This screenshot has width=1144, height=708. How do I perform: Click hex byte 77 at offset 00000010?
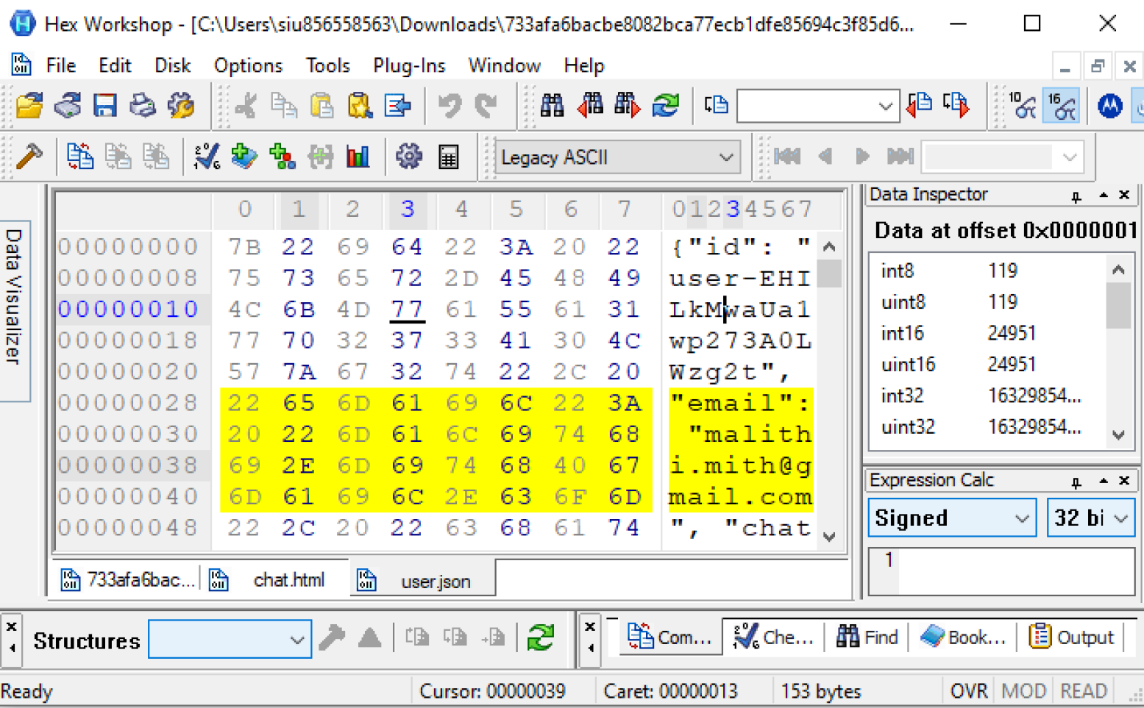click(408, 310)
